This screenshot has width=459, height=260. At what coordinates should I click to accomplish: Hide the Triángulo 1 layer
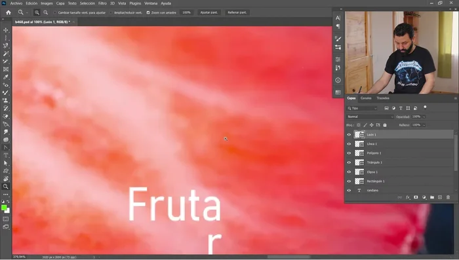pyautogui.click(x=349, y=162)
